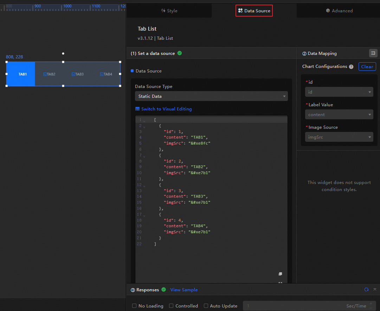Open the Data Source Type dropdown
The image size is (380, 311).
point(211,96)
